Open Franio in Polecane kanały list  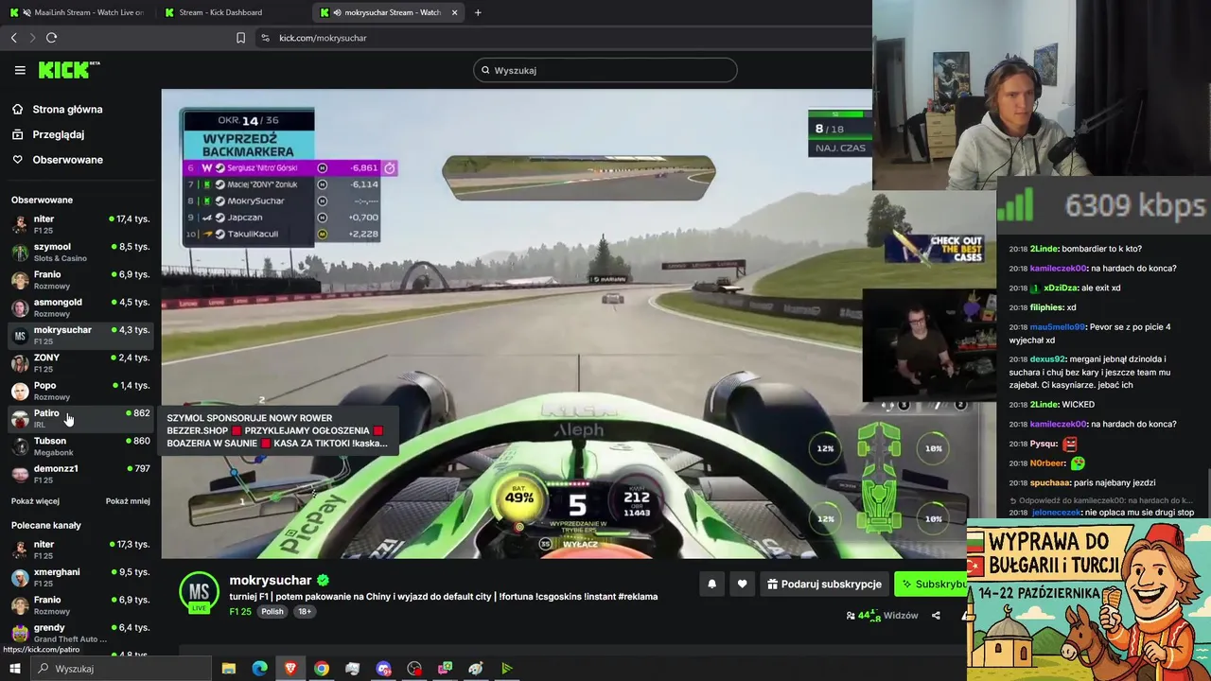tap(80, 605)
